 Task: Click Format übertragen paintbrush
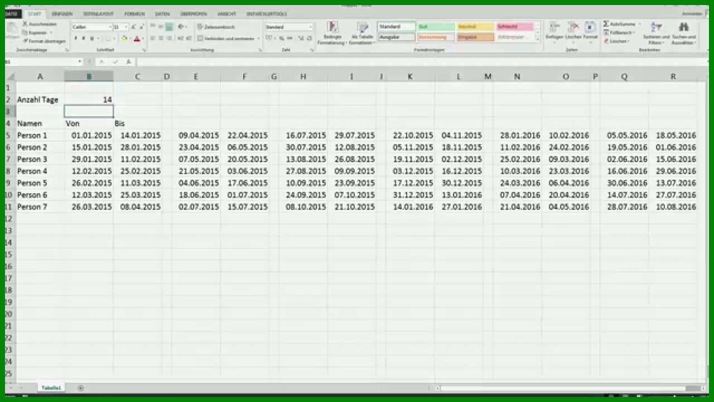(x=25, y=41)
